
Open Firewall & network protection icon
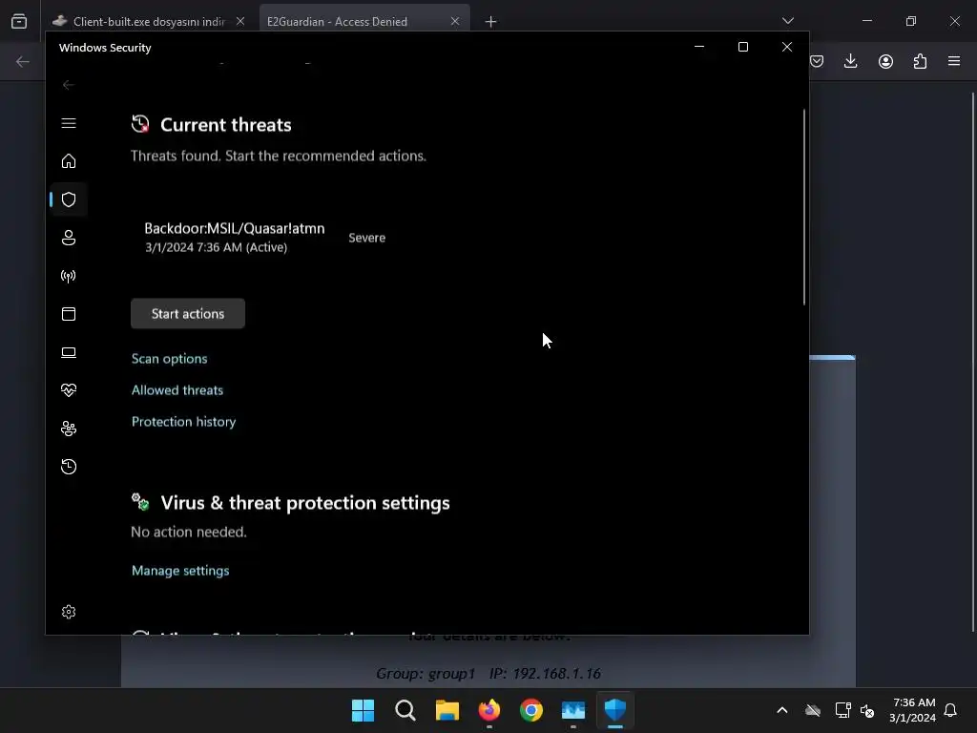pos(69,276)
